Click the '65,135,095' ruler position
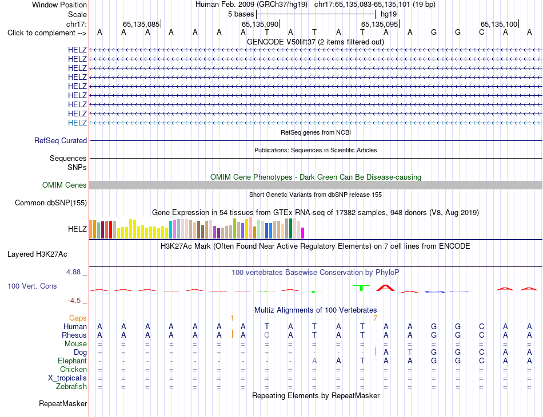This screenshot has height=417, width=543. tap(380, 24)
